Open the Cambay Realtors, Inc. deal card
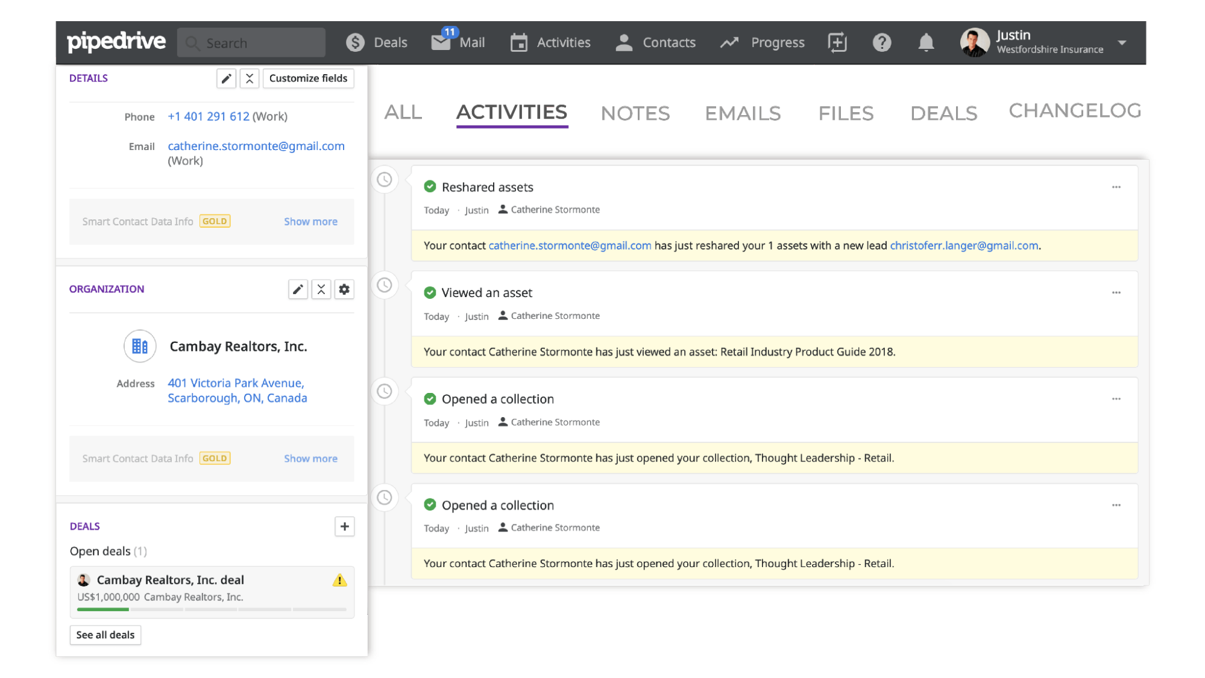The image size is (1205, 678). (212, 592)
